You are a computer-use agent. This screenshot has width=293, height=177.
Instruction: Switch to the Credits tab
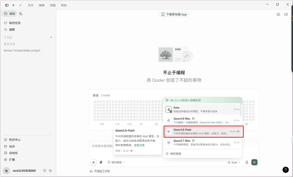106,95
